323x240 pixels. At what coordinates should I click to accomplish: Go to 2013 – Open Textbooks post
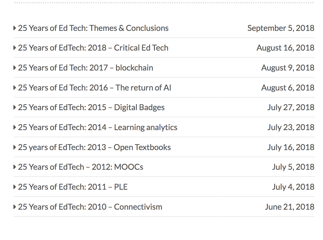pos(94,148)
